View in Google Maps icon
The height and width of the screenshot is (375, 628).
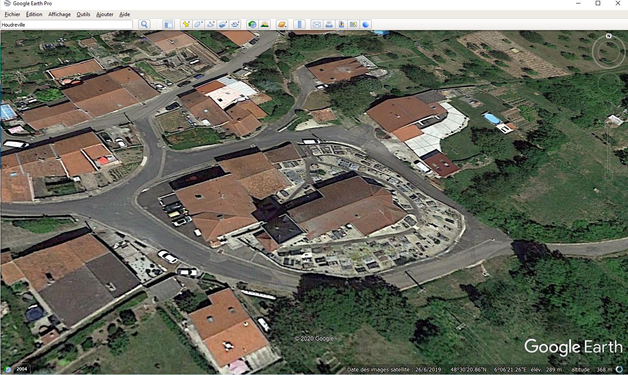[x=353, y=24]
